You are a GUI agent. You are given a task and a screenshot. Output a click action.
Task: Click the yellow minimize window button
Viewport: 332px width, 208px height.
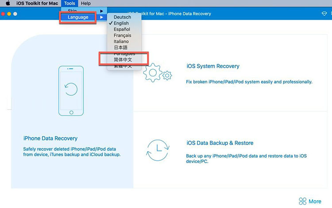(9, 14)
